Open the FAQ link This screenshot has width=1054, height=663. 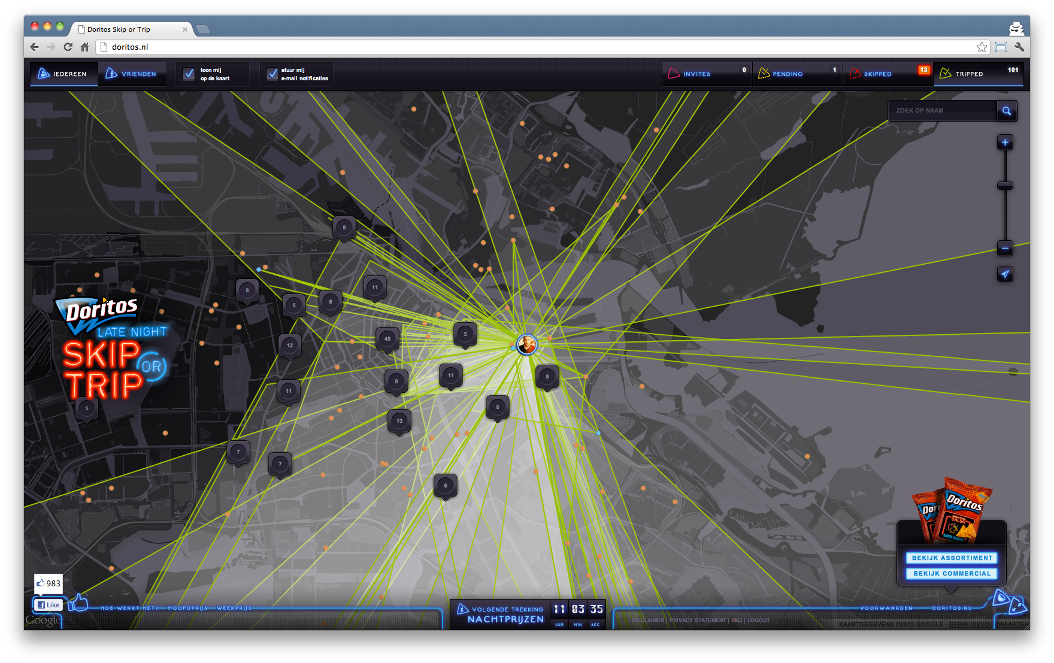coord(737,620)
